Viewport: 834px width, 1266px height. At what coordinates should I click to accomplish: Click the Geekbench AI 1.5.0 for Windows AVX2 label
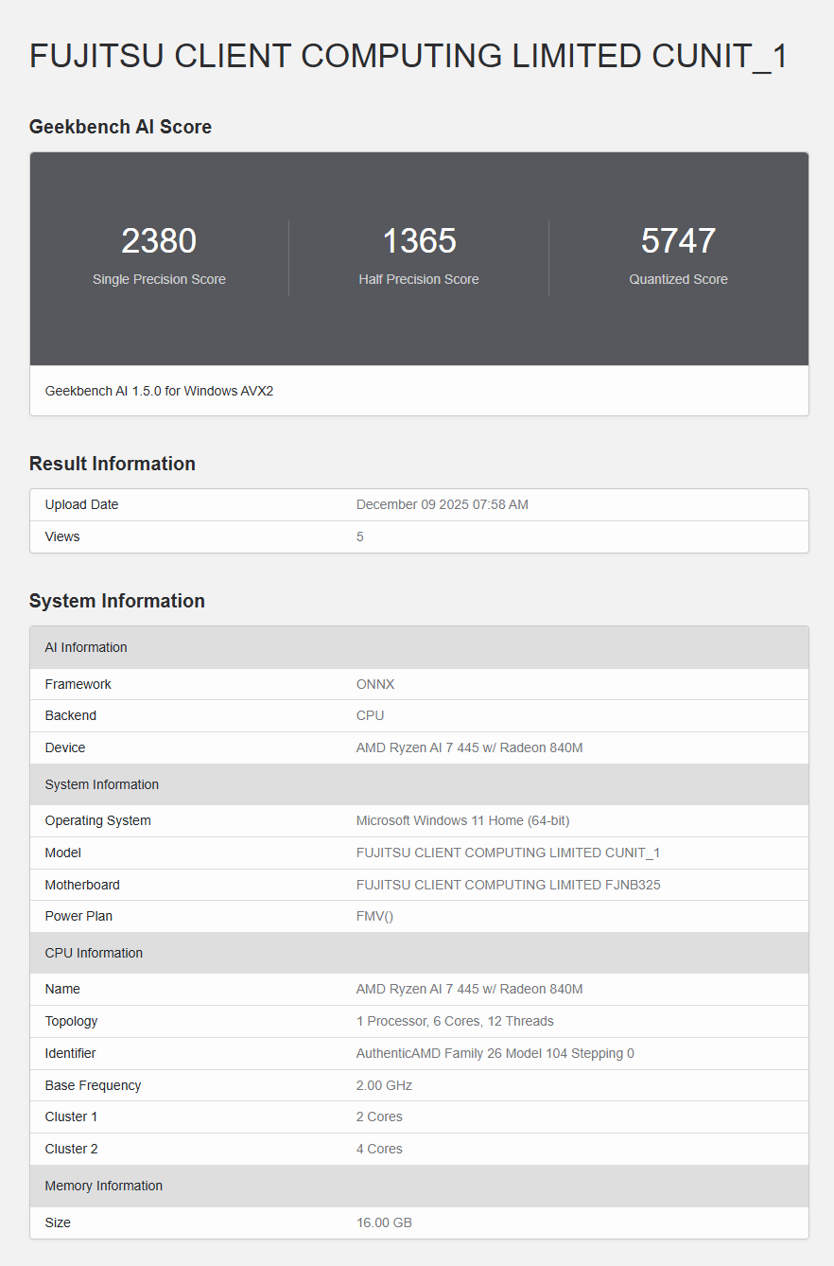[x=159, y=390]
